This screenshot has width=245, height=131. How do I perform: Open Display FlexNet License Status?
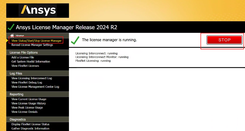[30, 124]
